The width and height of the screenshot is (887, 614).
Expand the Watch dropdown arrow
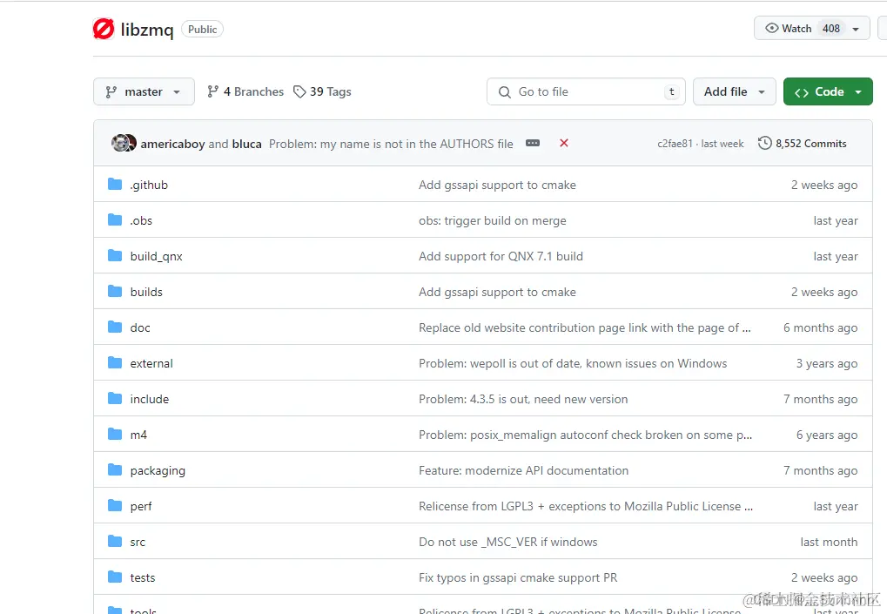click(x=856, y=29)
